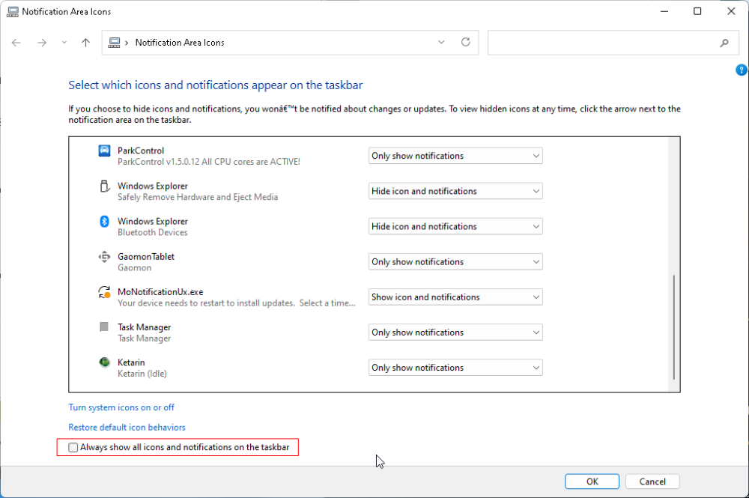Open recent locations chevron
Screen dimensions: 749x498
click(x=64, y=43)
